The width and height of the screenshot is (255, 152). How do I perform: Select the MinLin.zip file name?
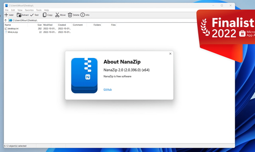pyautogui.click(x=13, y=32)
